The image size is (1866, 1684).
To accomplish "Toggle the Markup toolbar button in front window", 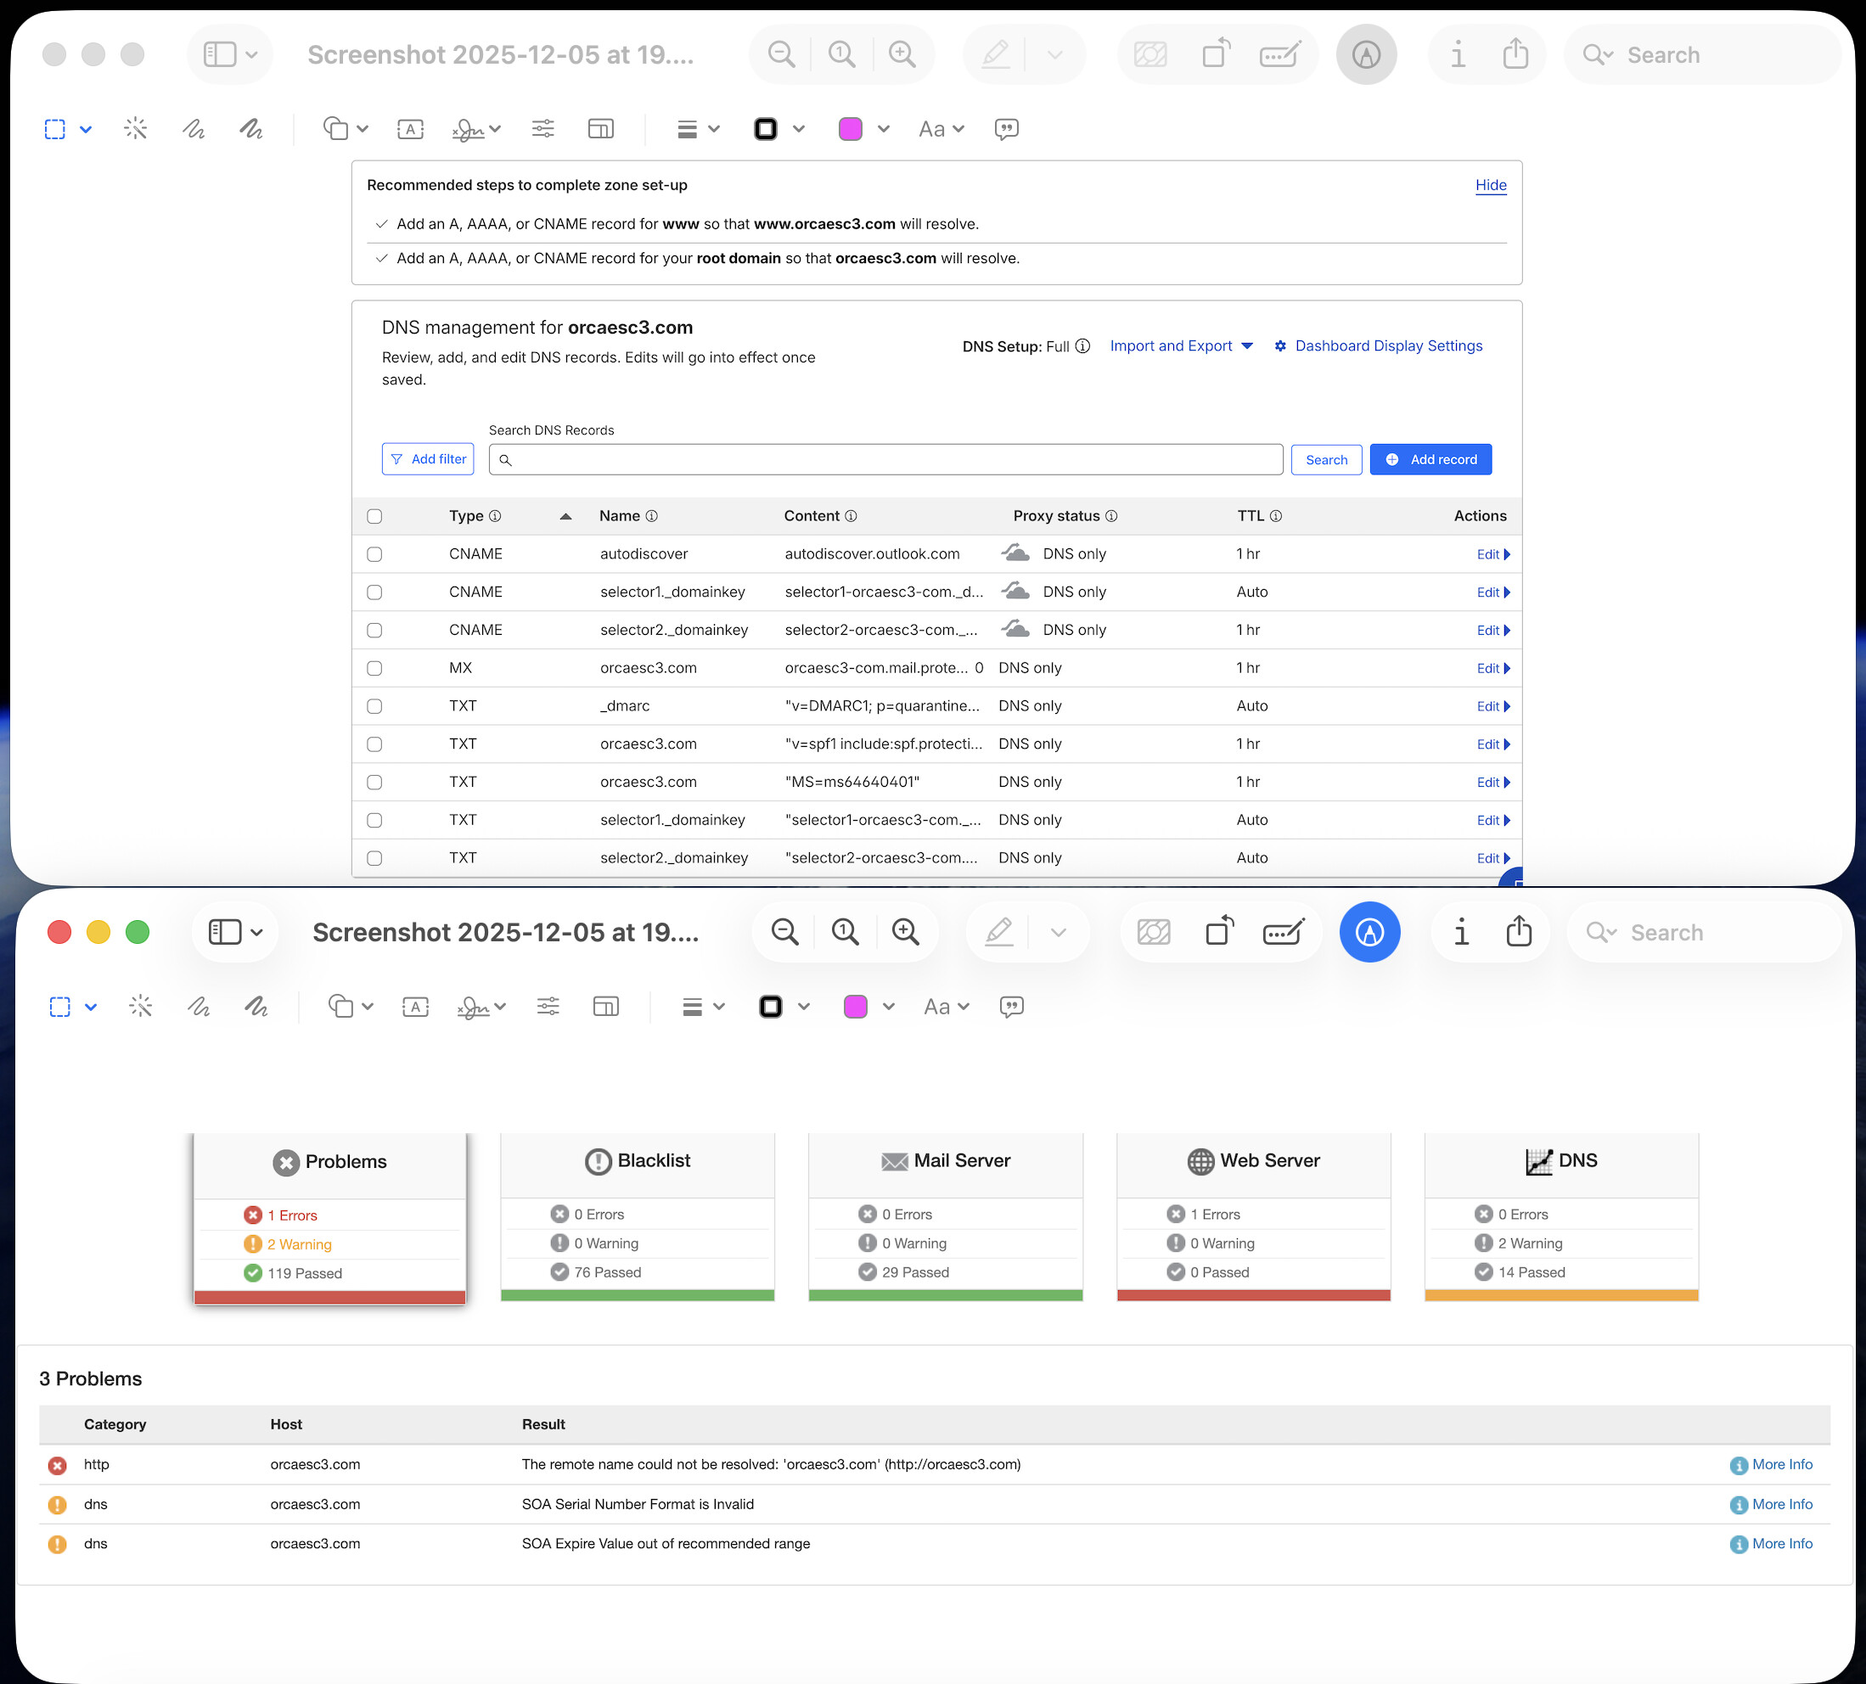I will [x=1369, y=932].
